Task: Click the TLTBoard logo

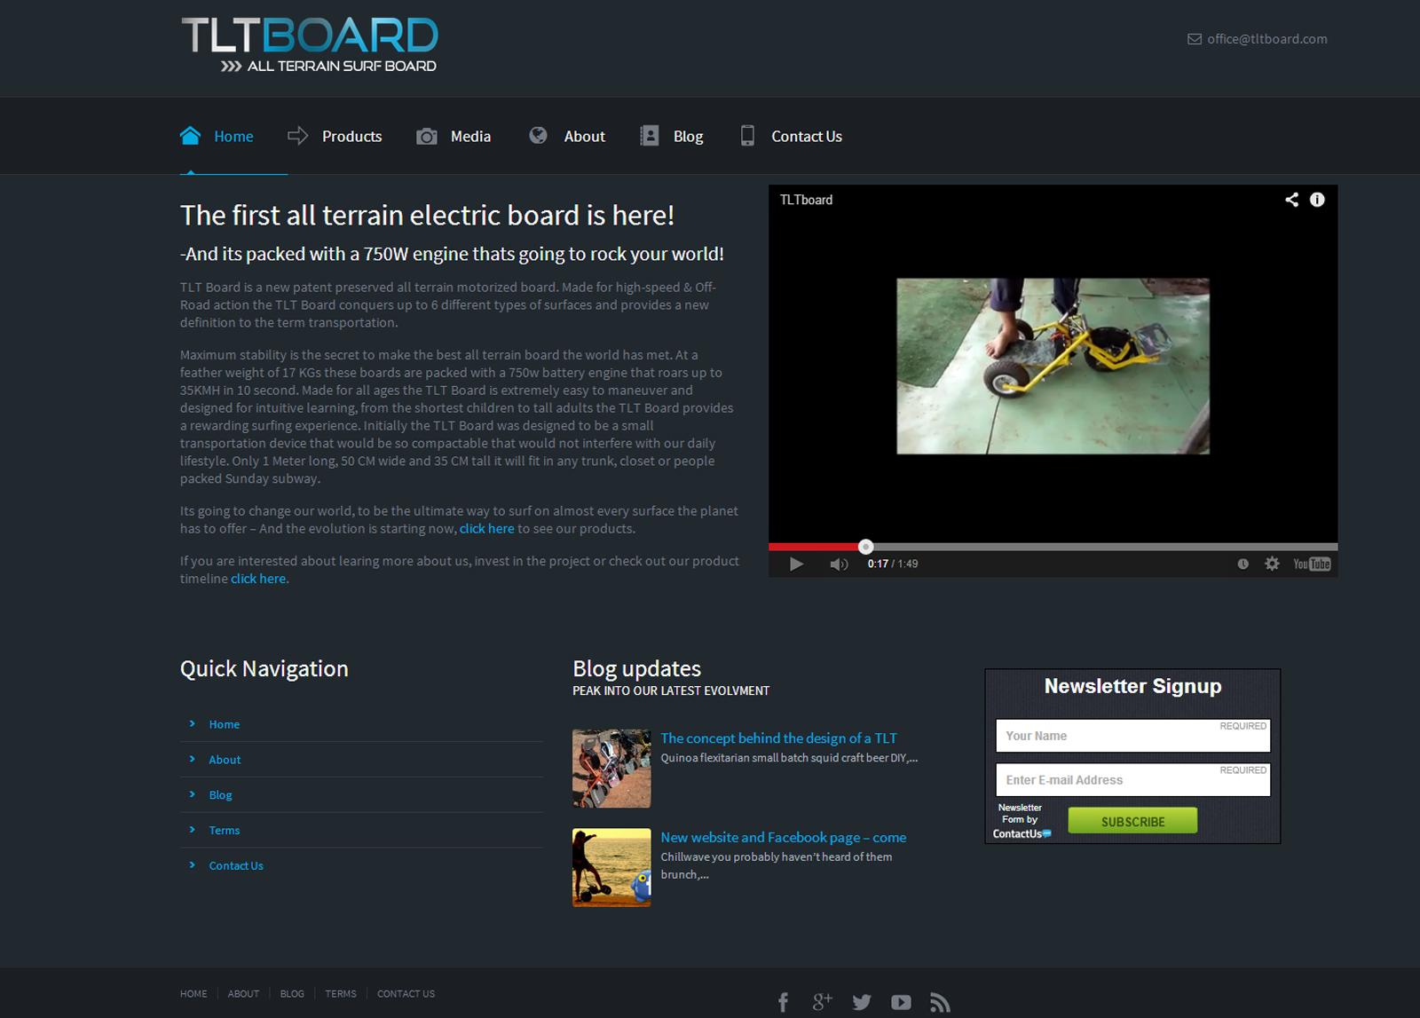Action: click(310, 45)
